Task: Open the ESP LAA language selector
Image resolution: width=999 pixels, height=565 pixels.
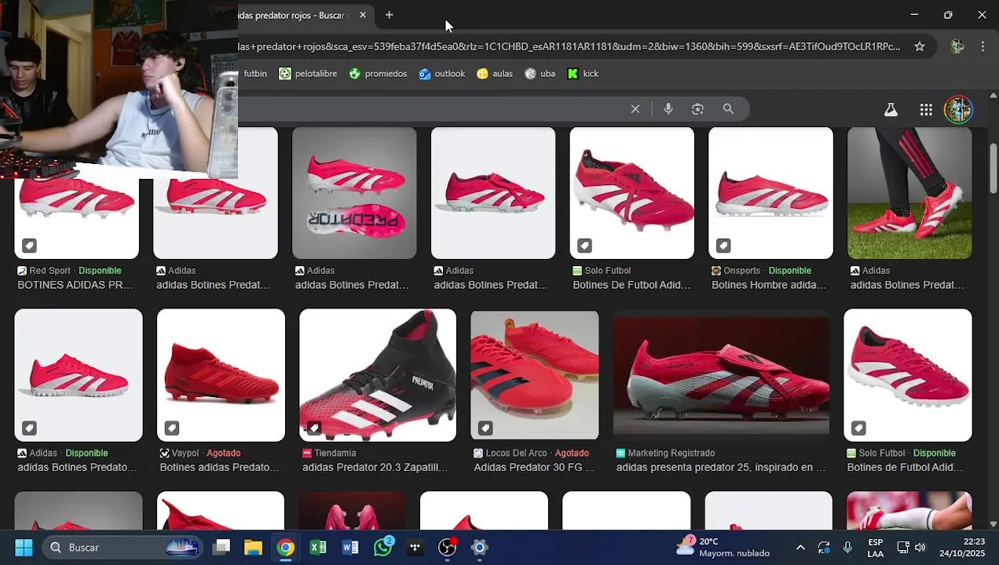Action: pyautogui.click(x=875, y=548)
